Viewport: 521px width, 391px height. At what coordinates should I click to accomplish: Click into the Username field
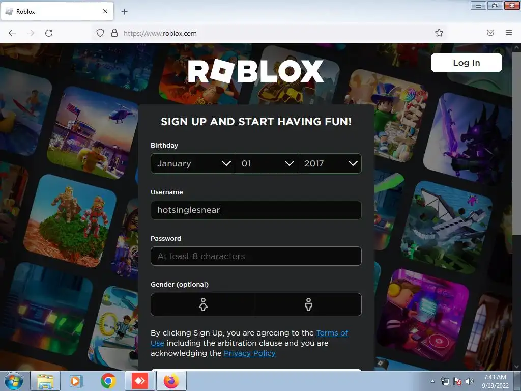pos(256,210)
